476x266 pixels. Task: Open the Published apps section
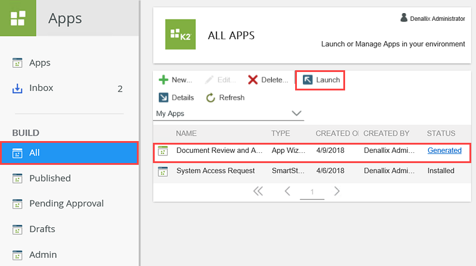click(49, 179)
